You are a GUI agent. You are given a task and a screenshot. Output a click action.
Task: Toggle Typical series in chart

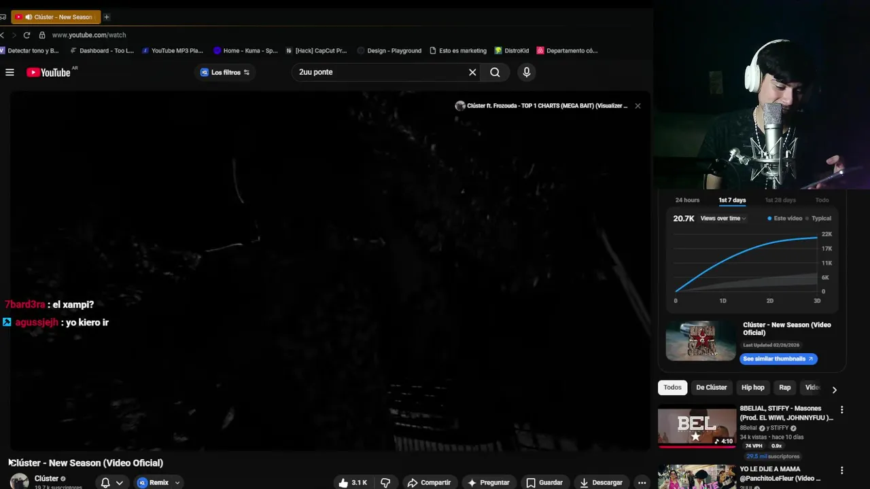click(818, 218)
